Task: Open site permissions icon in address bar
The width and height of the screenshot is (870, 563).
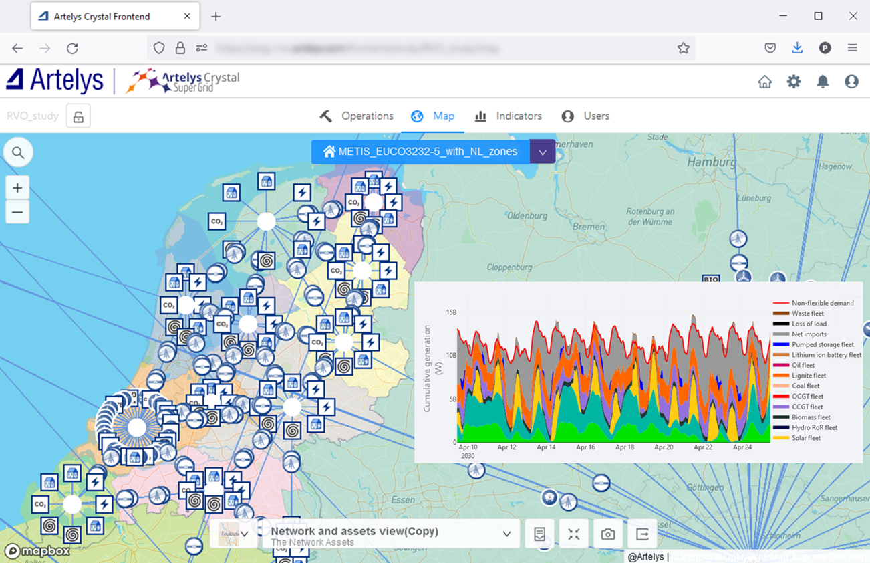Action: [202, 48]
